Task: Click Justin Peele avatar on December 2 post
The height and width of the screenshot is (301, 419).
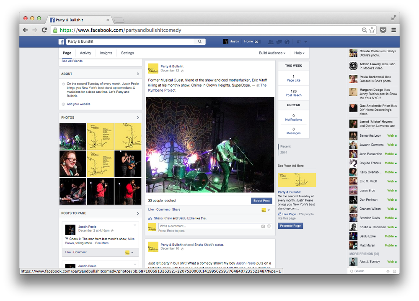Action: click(70, 230)
